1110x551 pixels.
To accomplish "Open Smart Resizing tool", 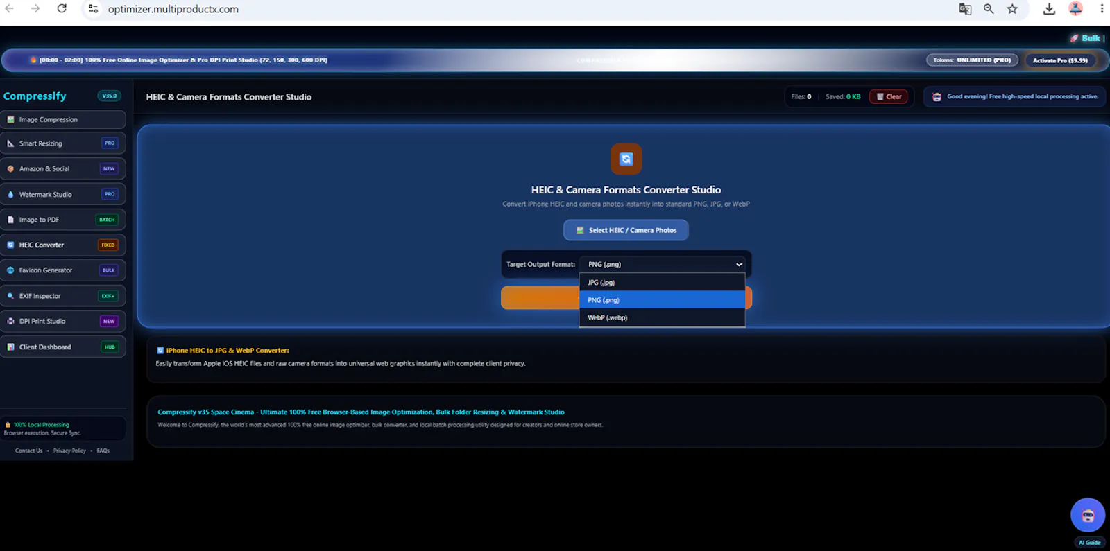I will coord(63,143).
